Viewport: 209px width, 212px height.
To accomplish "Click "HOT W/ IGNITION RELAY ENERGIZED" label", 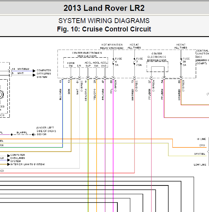I will pos(112,46).
